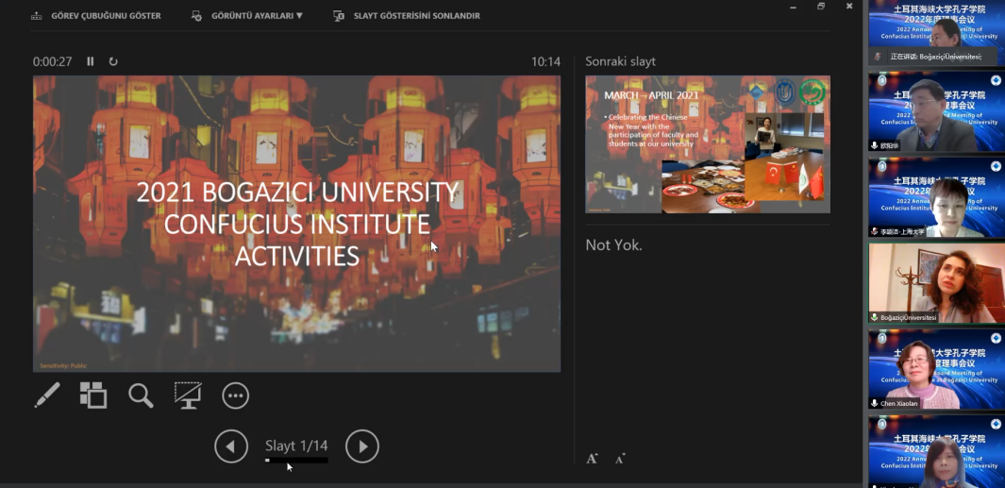Select the Chen Xiaolan video tile
The image size is (1005, 488).
click(936, 369)
